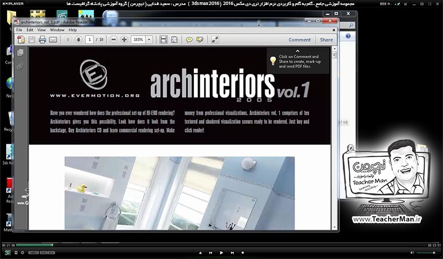Click the compact-mode arrow icon in KMPlayer title bar
The height and width of the screenshot is (259, 443).
click(406, 4)
